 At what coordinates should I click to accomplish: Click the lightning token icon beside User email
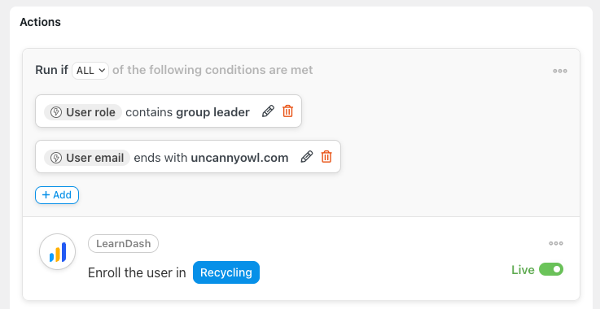[56, 158]
